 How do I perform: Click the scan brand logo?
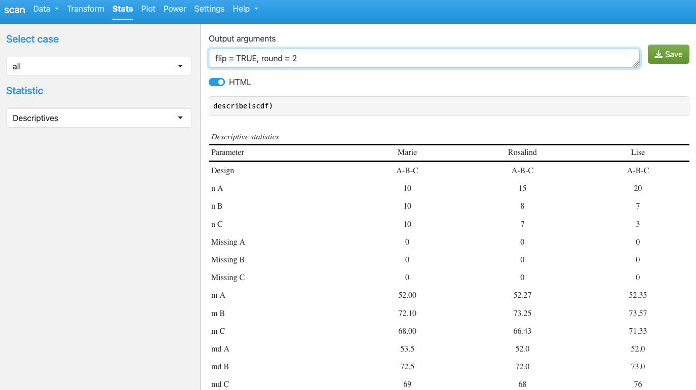click(15, 10)
